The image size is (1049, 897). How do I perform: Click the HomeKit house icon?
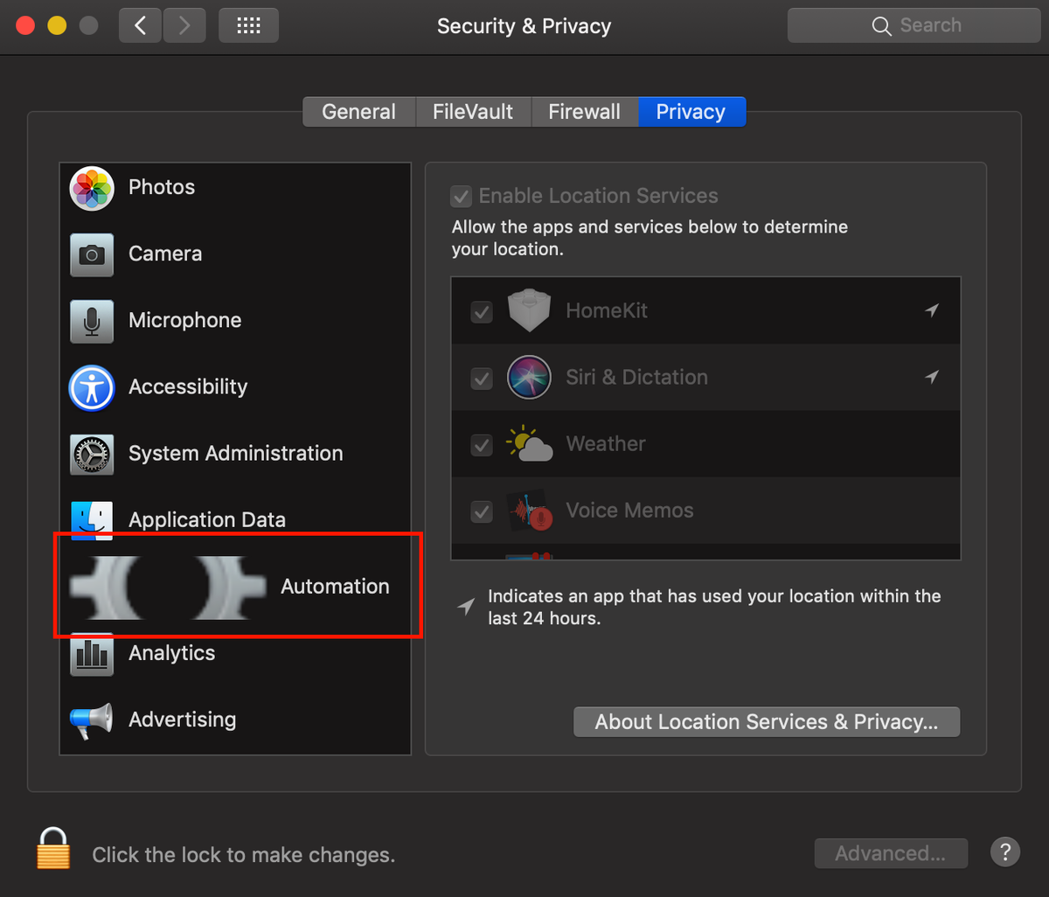529,311
